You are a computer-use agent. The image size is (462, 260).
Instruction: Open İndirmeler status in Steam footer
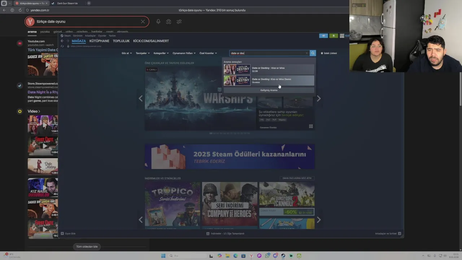(x=225, y=234)
